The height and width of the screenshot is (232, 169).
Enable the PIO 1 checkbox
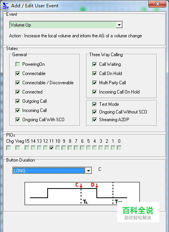point(113,148)
